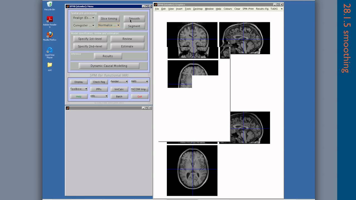Click Specify 2nd-level button

90,46
